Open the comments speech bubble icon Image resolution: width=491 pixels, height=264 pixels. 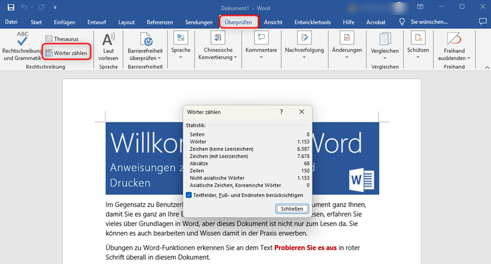pos(483,22)
